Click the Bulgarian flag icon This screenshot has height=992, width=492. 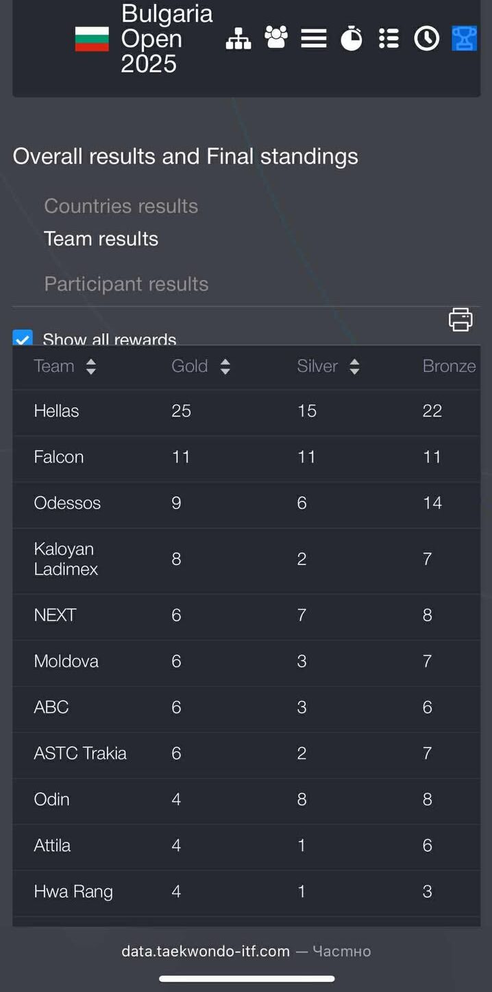[92, 39]
